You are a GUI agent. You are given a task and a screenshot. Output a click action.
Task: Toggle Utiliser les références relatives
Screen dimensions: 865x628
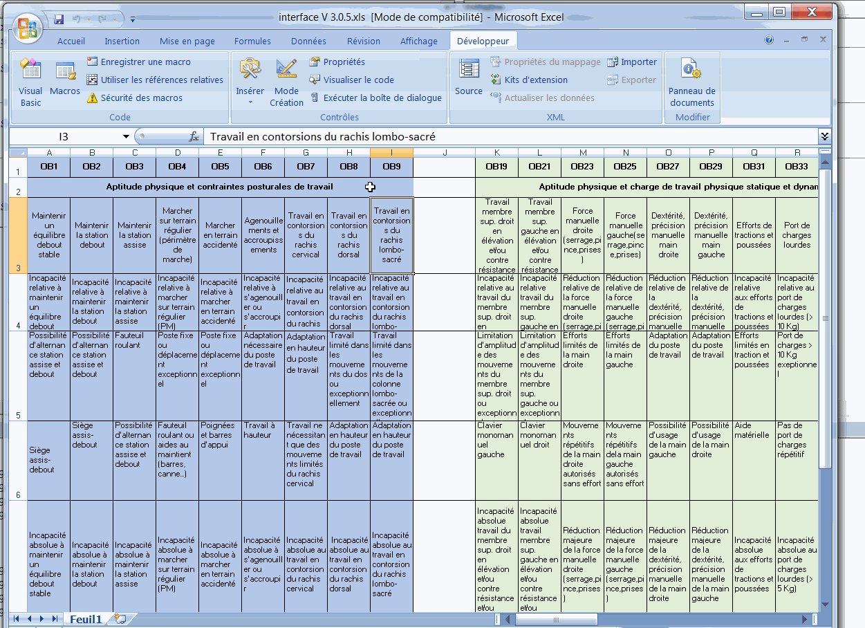[x=154, y=80]
